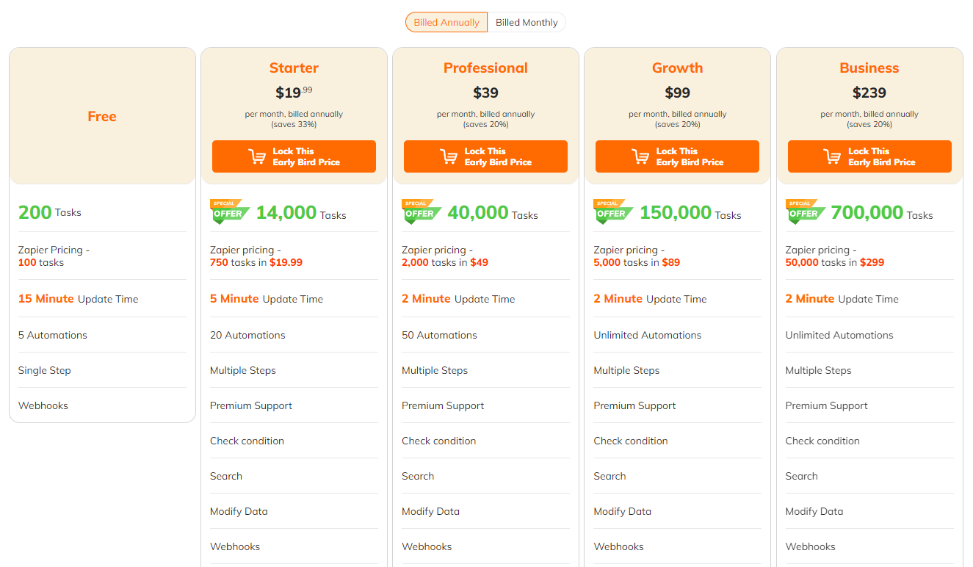Click Special Offer badge beside 700,000 Tasks
This screenshot has width=973, height=567.
coord(805,212)
